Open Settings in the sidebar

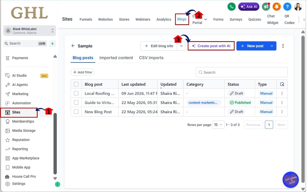(19, 184)
